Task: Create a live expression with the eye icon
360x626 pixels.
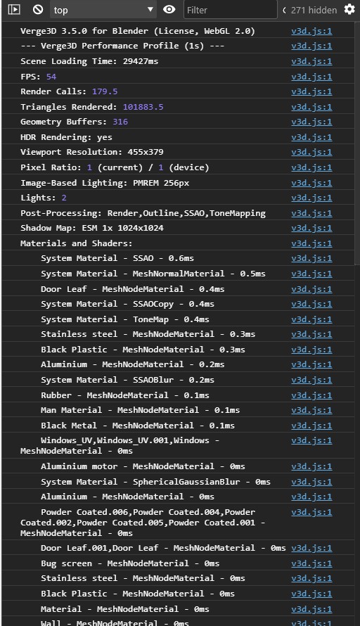Action: click(169, 9)
